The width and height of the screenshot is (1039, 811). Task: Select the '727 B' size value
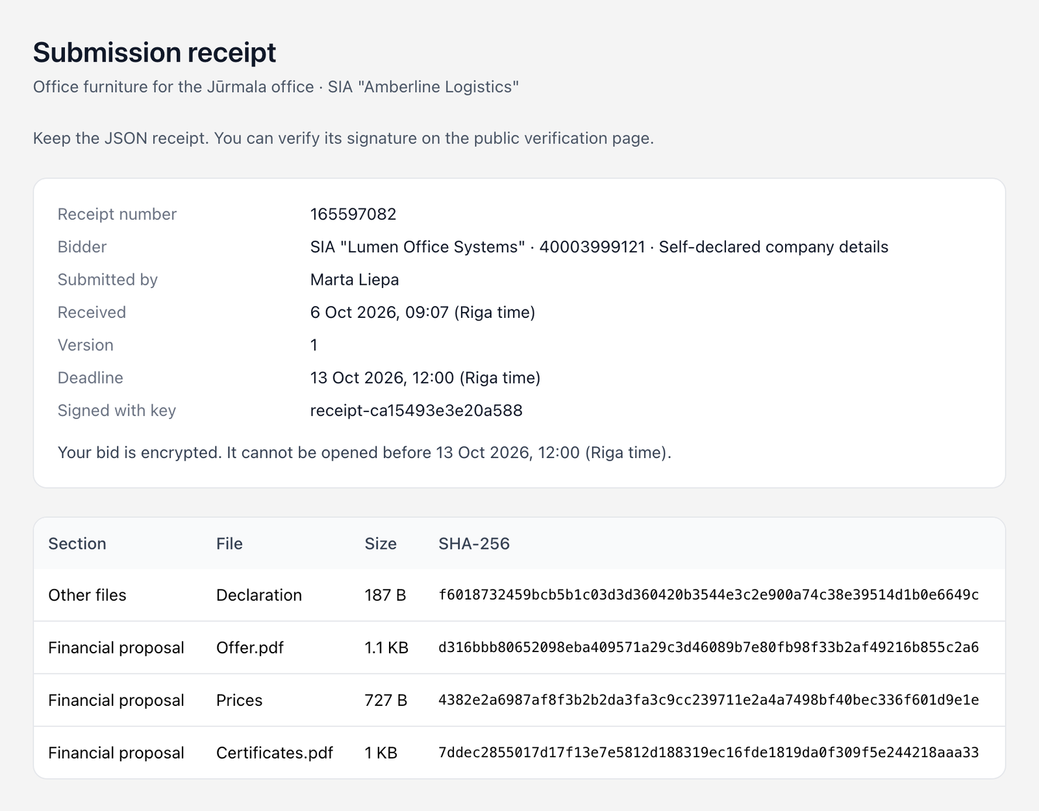point(386,701)
